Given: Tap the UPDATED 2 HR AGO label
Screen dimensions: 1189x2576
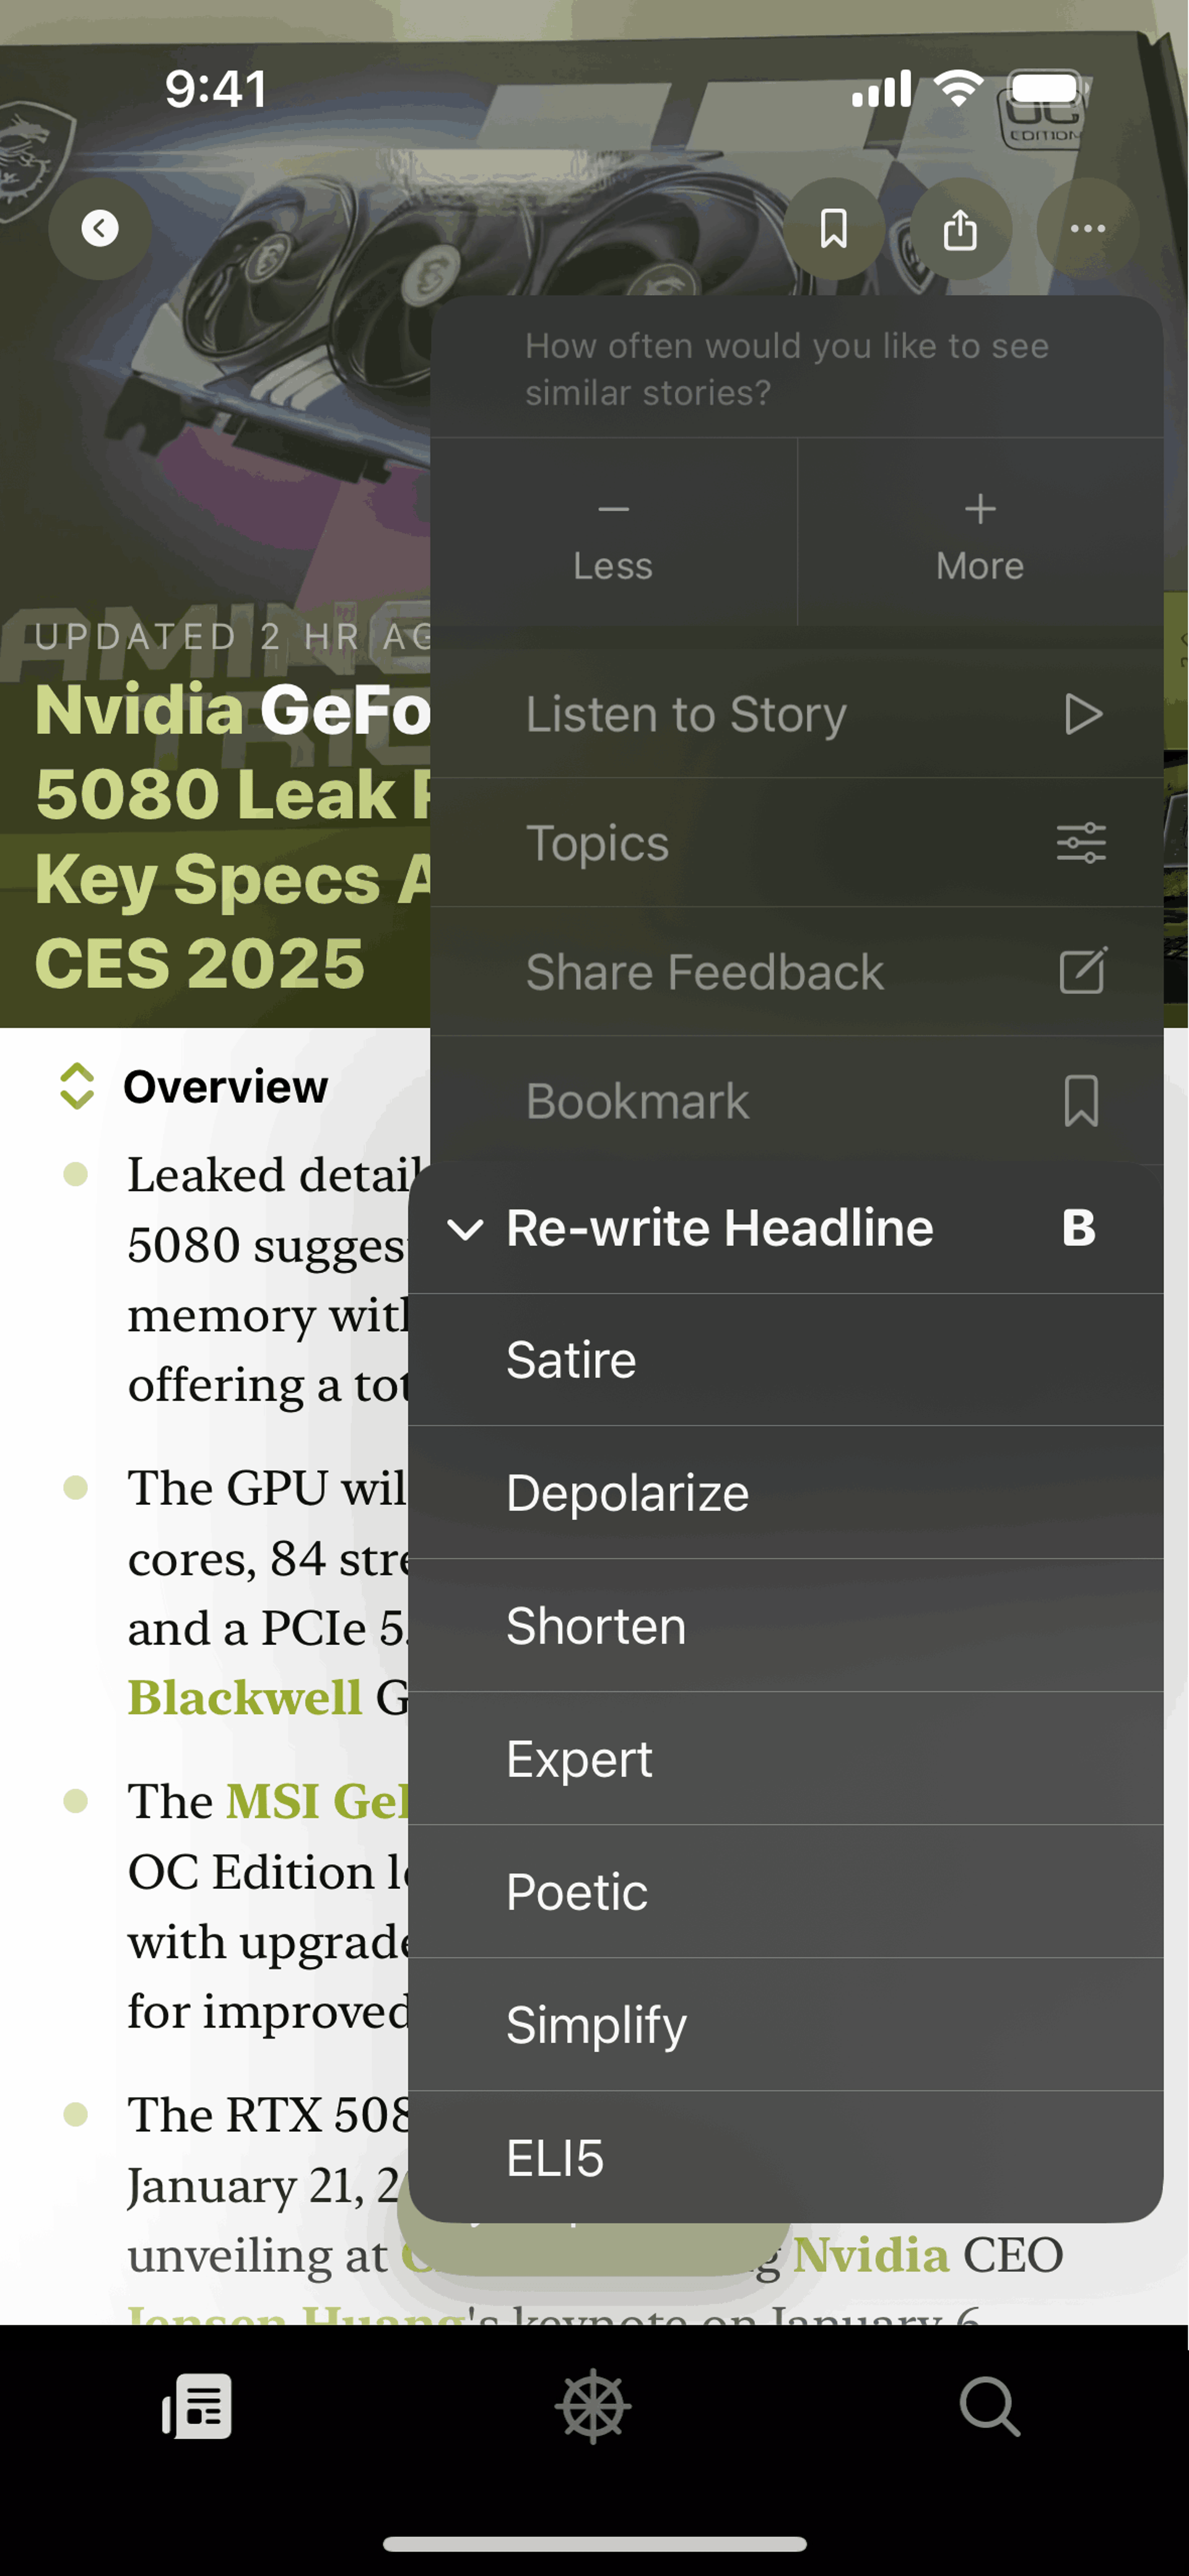Looking at the screenshot, I should click(x=233, y=636).
